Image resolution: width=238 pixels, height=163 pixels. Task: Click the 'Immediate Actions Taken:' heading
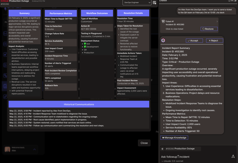pos(130,53)
